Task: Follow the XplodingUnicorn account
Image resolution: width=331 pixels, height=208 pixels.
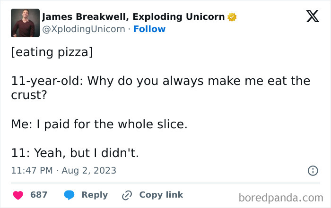Action: [149, 29]
